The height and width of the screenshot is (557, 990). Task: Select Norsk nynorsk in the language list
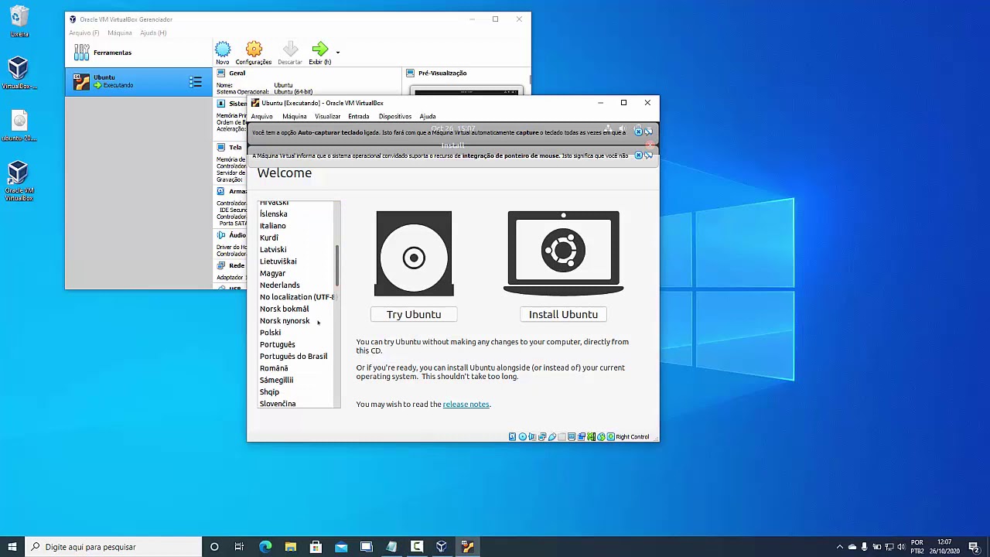[x=285, y=320]
